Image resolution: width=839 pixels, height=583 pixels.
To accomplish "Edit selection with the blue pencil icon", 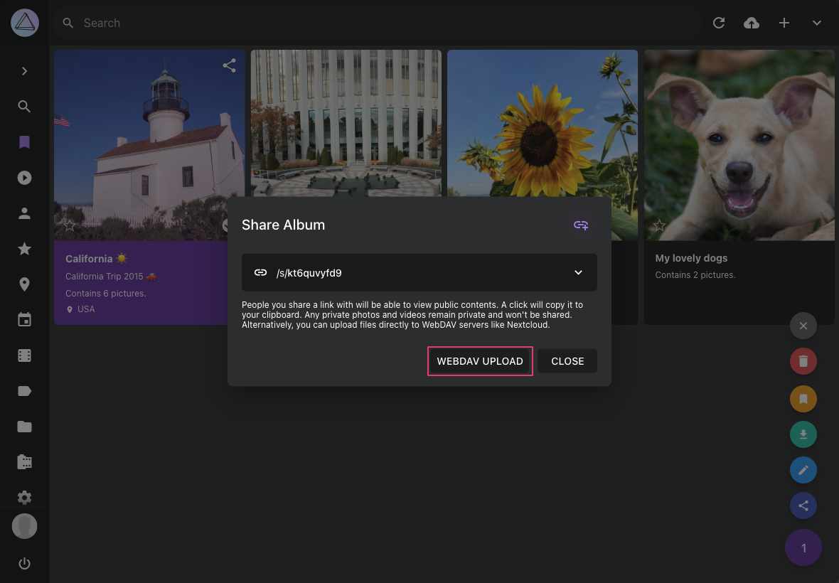I will click(x=803, y=469).
